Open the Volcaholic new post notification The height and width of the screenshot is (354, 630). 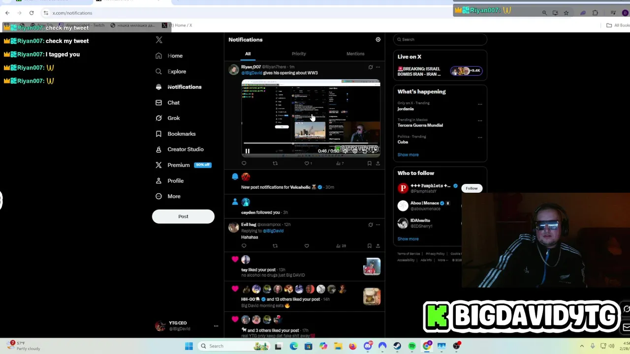(x=304, y=181)
